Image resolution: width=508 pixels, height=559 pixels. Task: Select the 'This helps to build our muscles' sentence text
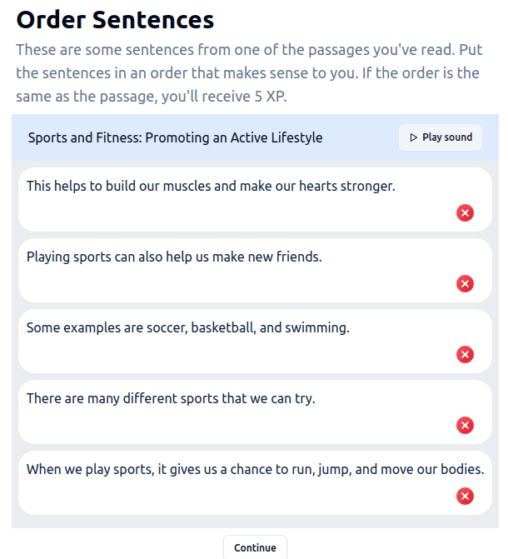211,186
